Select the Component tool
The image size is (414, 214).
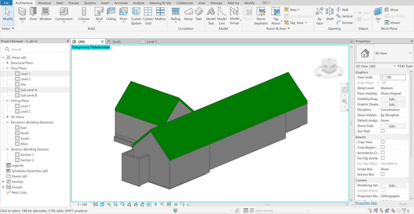(64, 14)
